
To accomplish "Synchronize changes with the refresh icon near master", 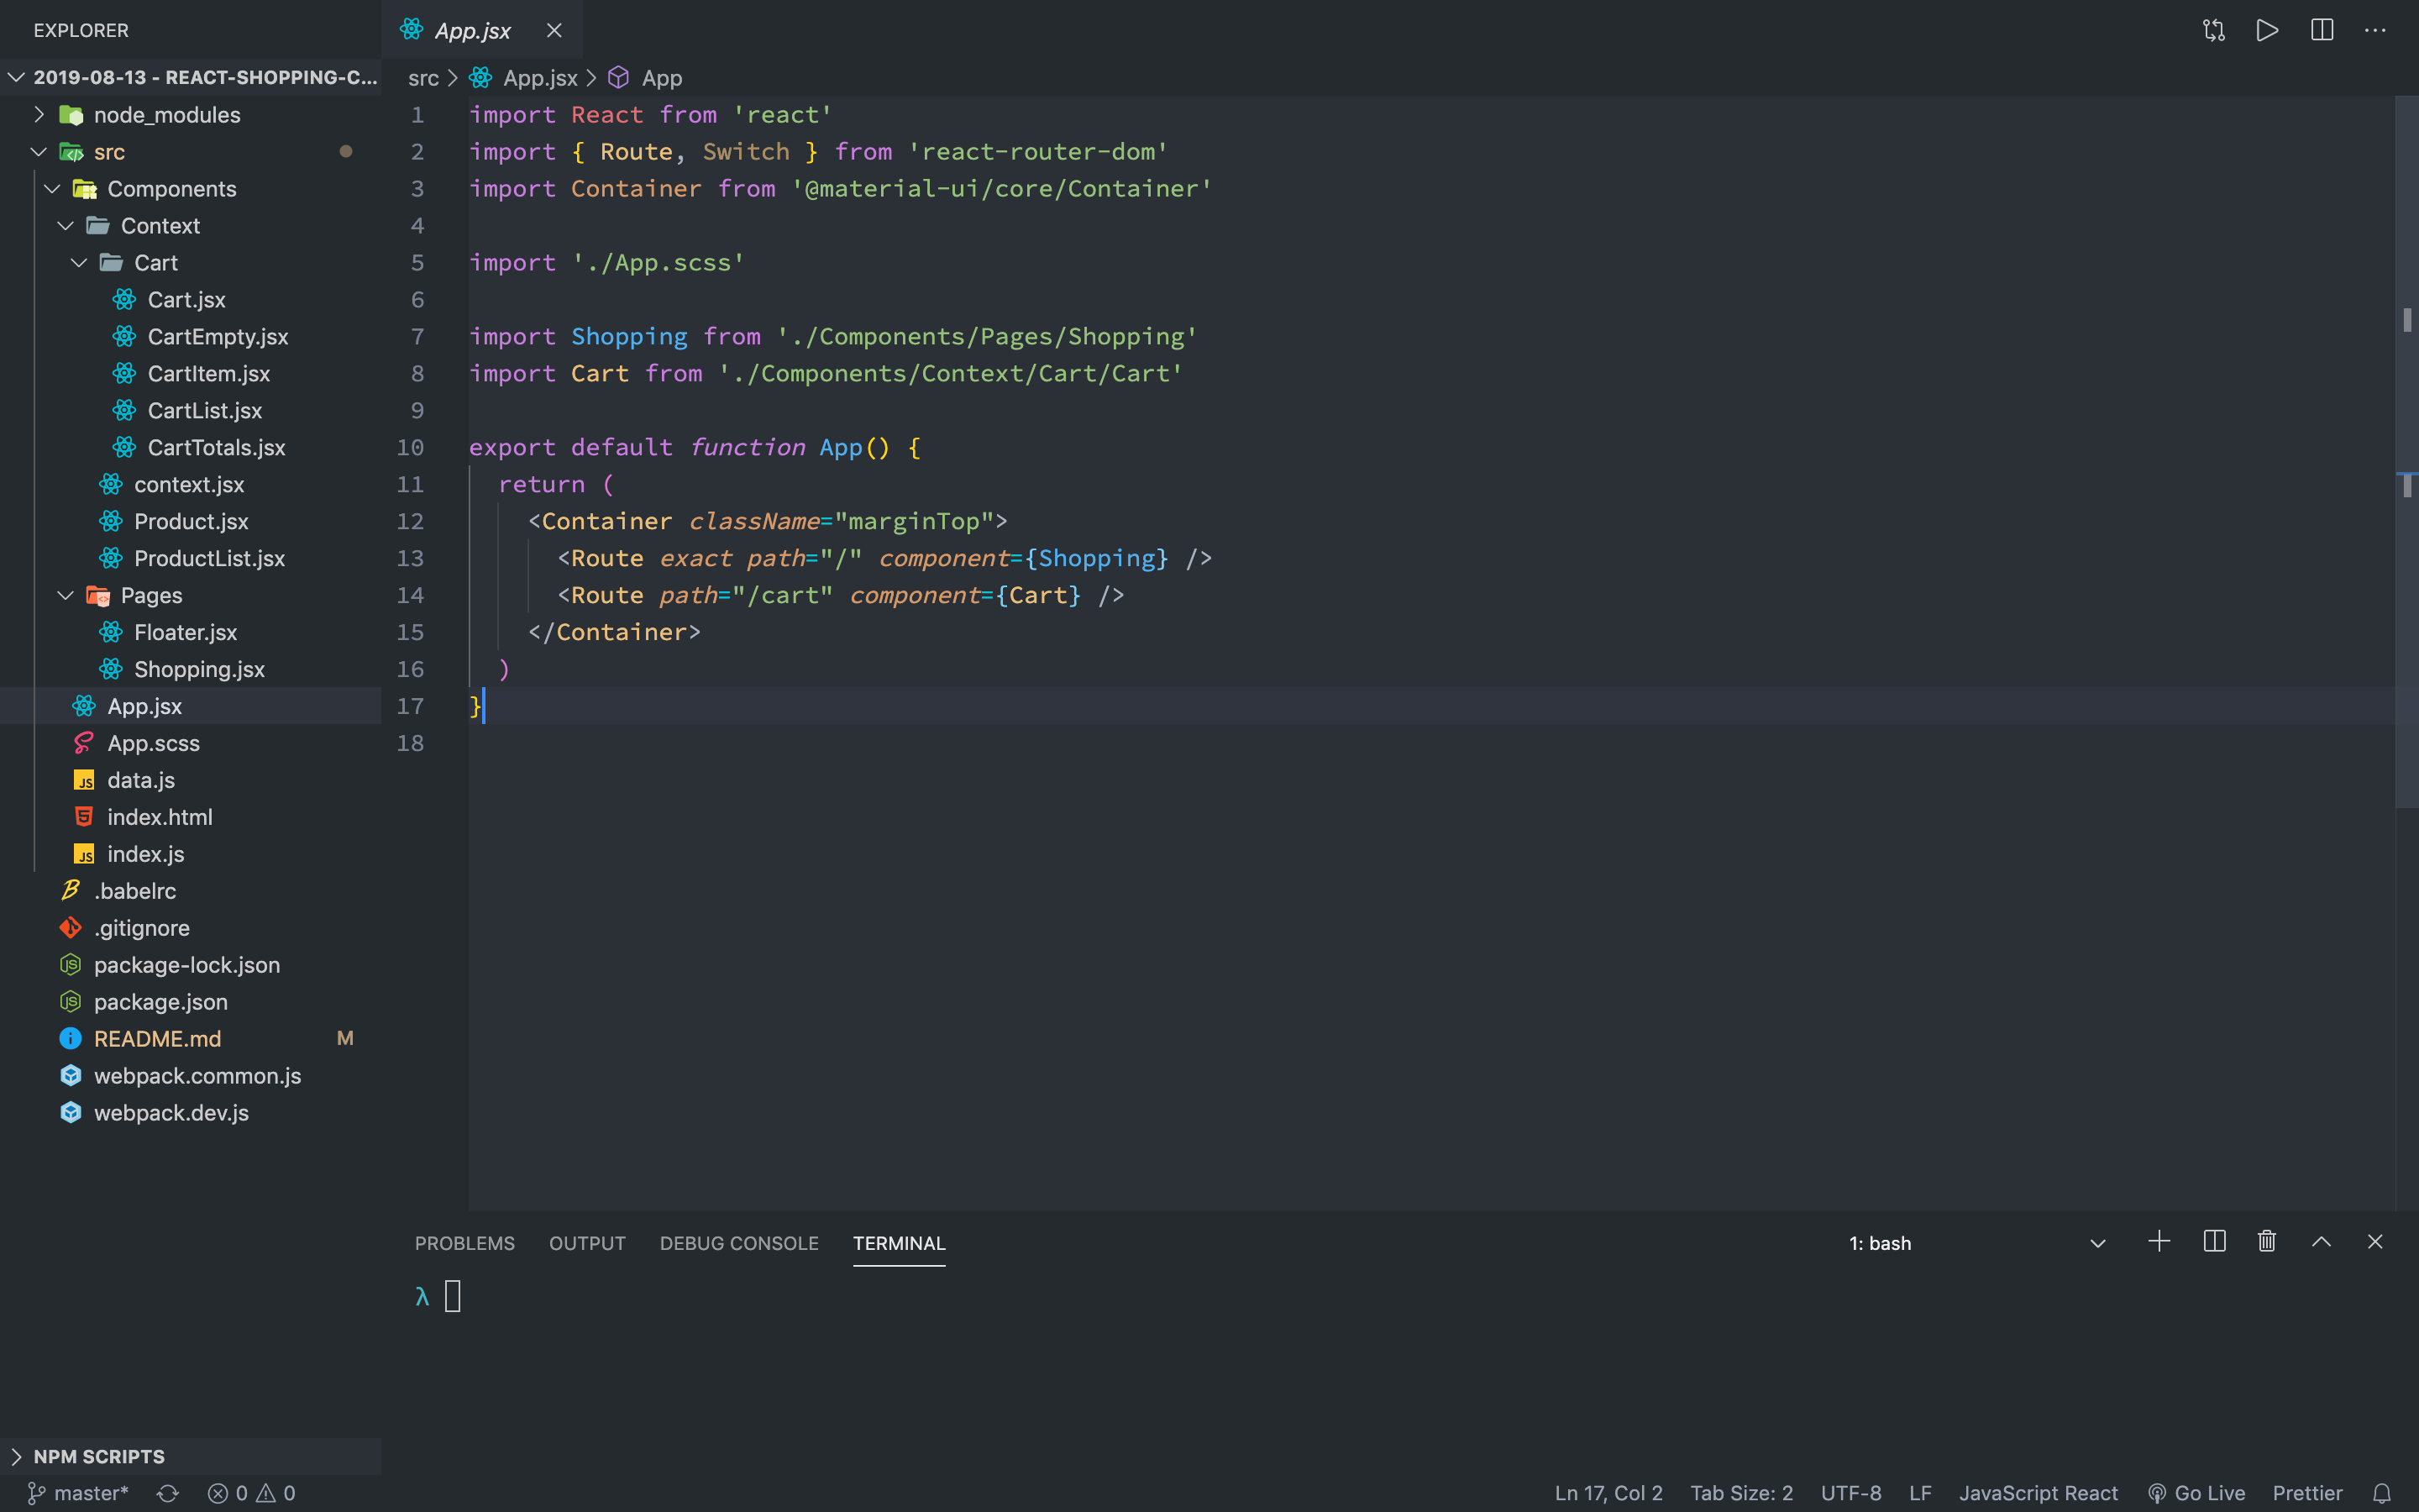I will pyautogui.click(x=167, y=1492).
